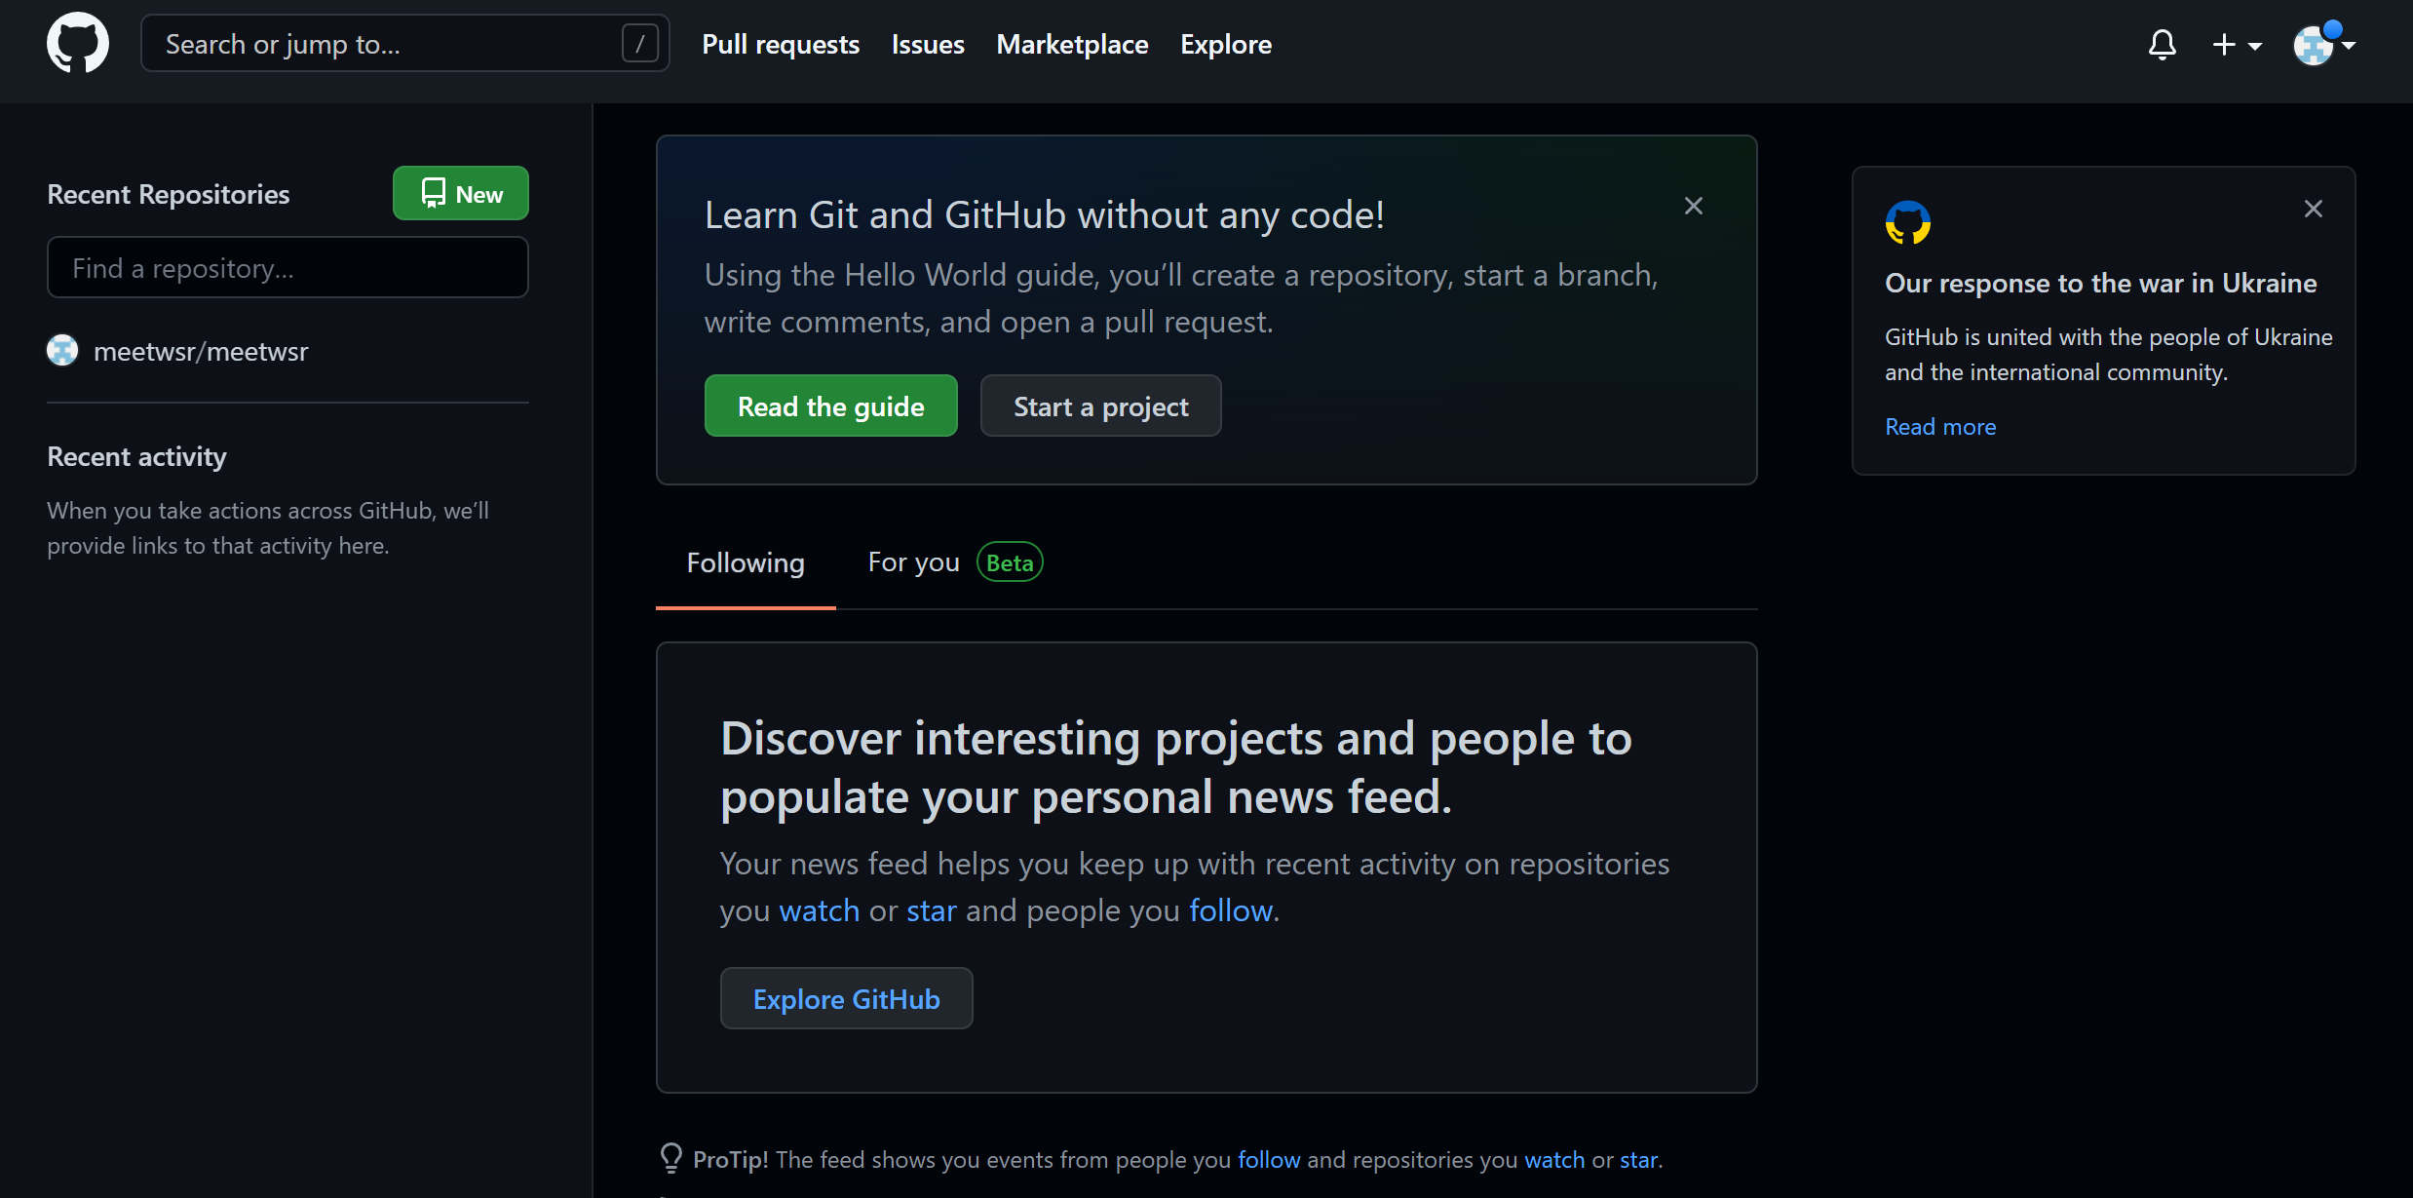Click the Find a repository field
The height and width of the screenshot is (1198, 2413).
point(287,267)
